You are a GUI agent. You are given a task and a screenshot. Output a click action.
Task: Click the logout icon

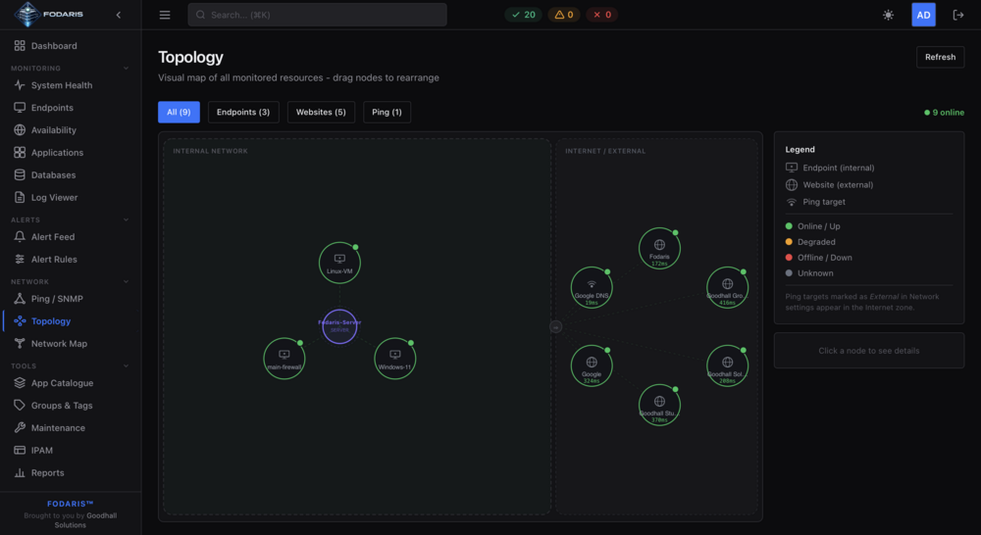[957, 15]
